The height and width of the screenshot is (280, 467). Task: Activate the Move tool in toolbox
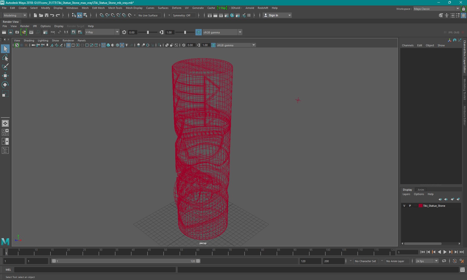[x=5, y=76]
